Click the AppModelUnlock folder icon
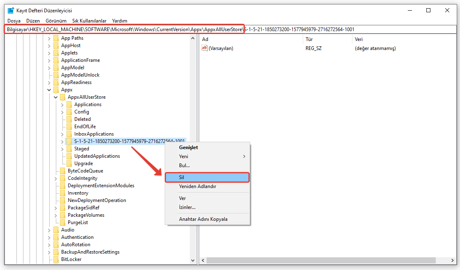The height and width of the screenshot is (270, 460). (x=56, y=75)
